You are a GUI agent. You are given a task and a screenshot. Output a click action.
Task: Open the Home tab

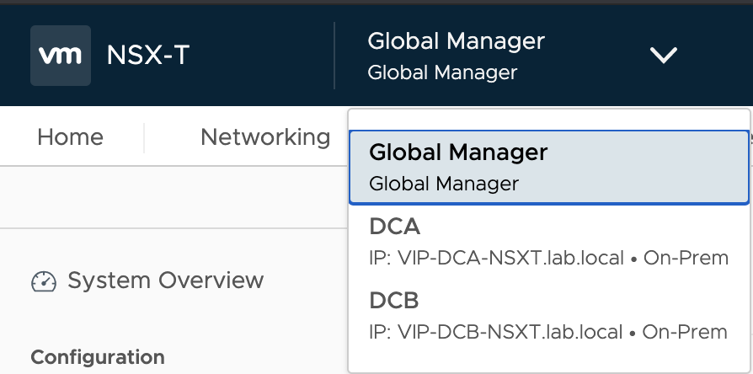(70, 137)
